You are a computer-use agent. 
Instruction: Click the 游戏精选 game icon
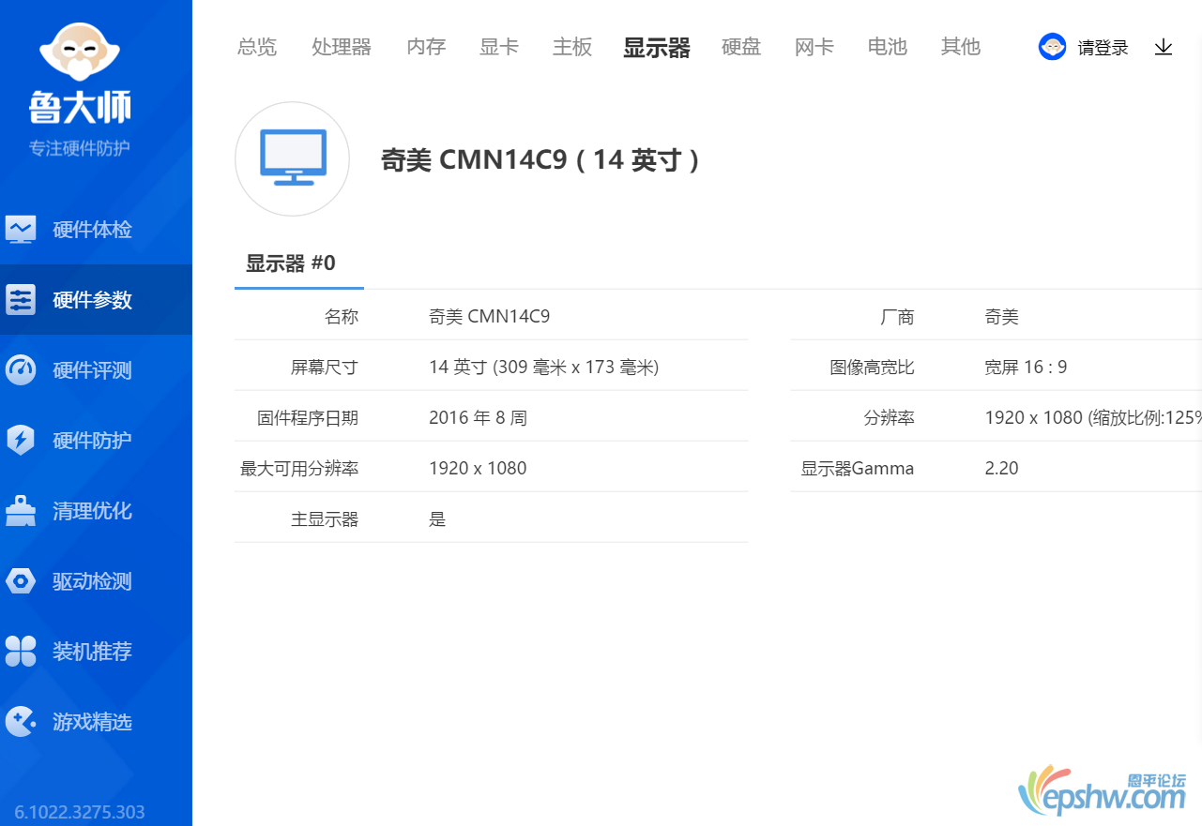21,722
